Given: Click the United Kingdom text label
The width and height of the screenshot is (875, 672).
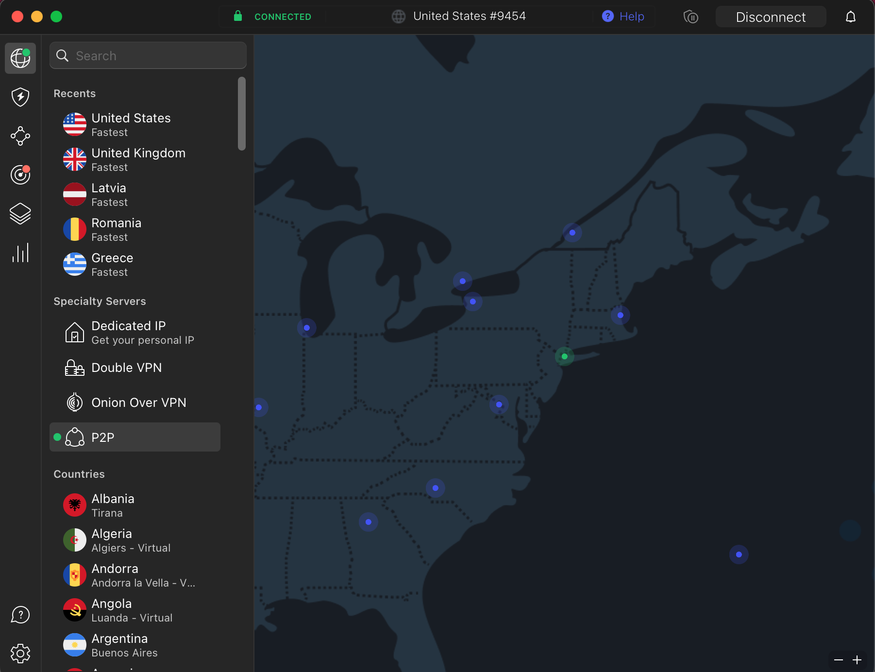Looking at the screenshot, I should click(138, 153).
